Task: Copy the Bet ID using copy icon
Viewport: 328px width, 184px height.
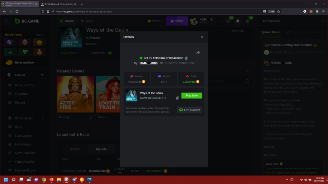Action: click(x=186, y=58)
